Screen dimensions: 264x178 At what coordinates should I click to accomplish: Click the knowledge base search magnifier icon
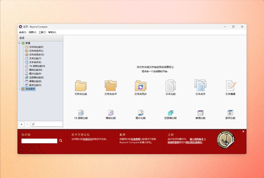61,141
